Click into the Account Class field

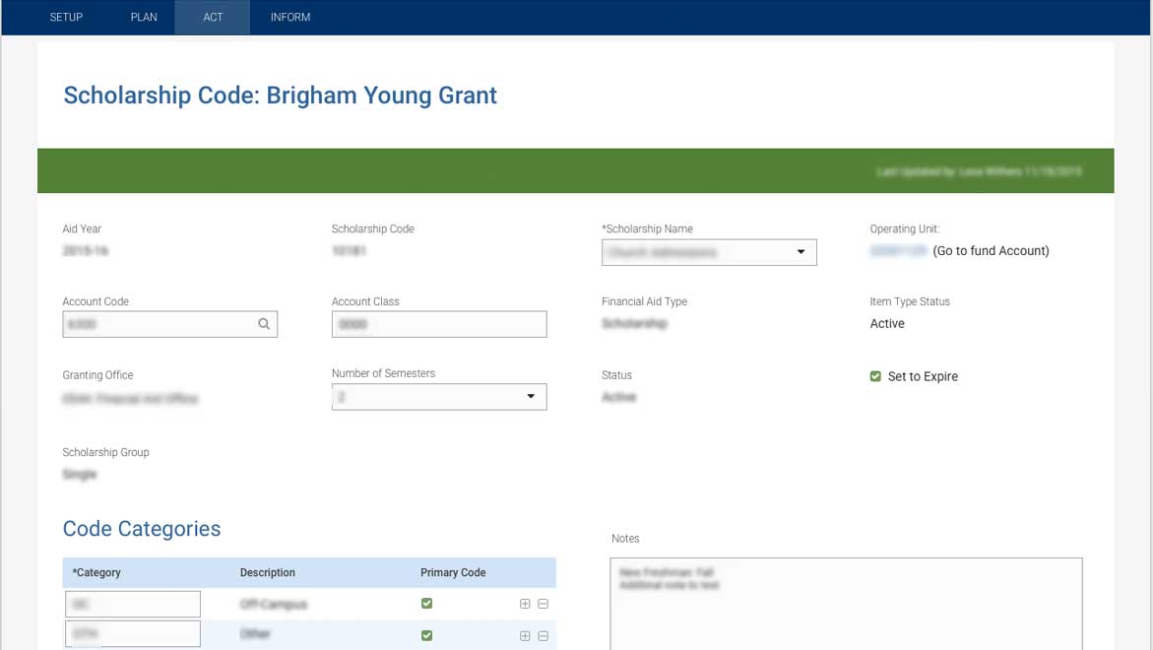[439, 324]
